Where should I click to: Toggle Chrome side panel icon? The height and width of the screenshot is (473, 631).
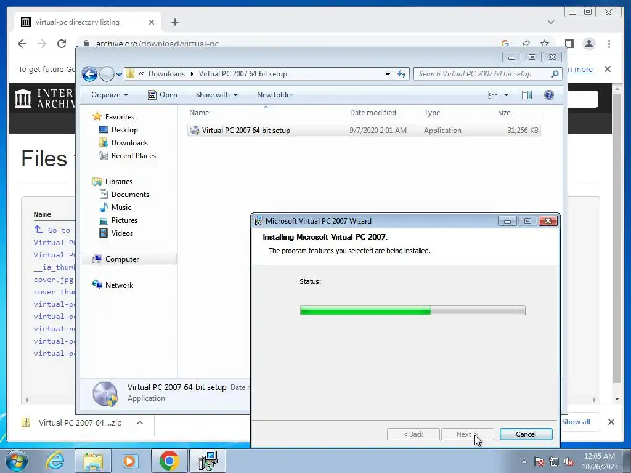569,44
